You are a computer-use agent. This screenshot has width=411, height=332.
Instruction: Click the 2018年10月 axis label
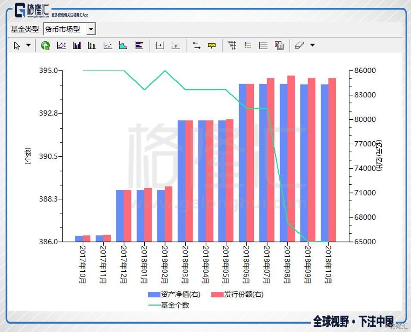point(328,265)
